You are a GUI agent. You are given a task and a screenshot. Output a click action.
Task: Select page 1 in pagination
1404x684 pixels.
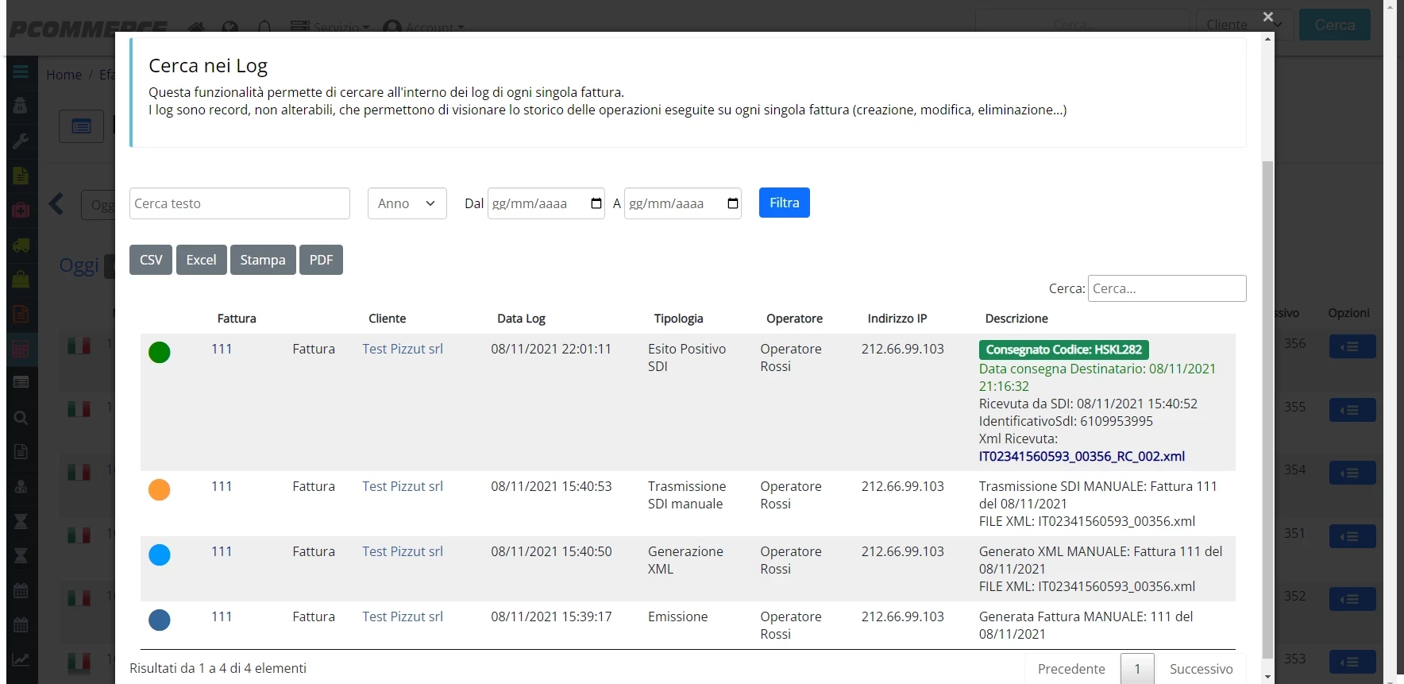point(1137,669)
